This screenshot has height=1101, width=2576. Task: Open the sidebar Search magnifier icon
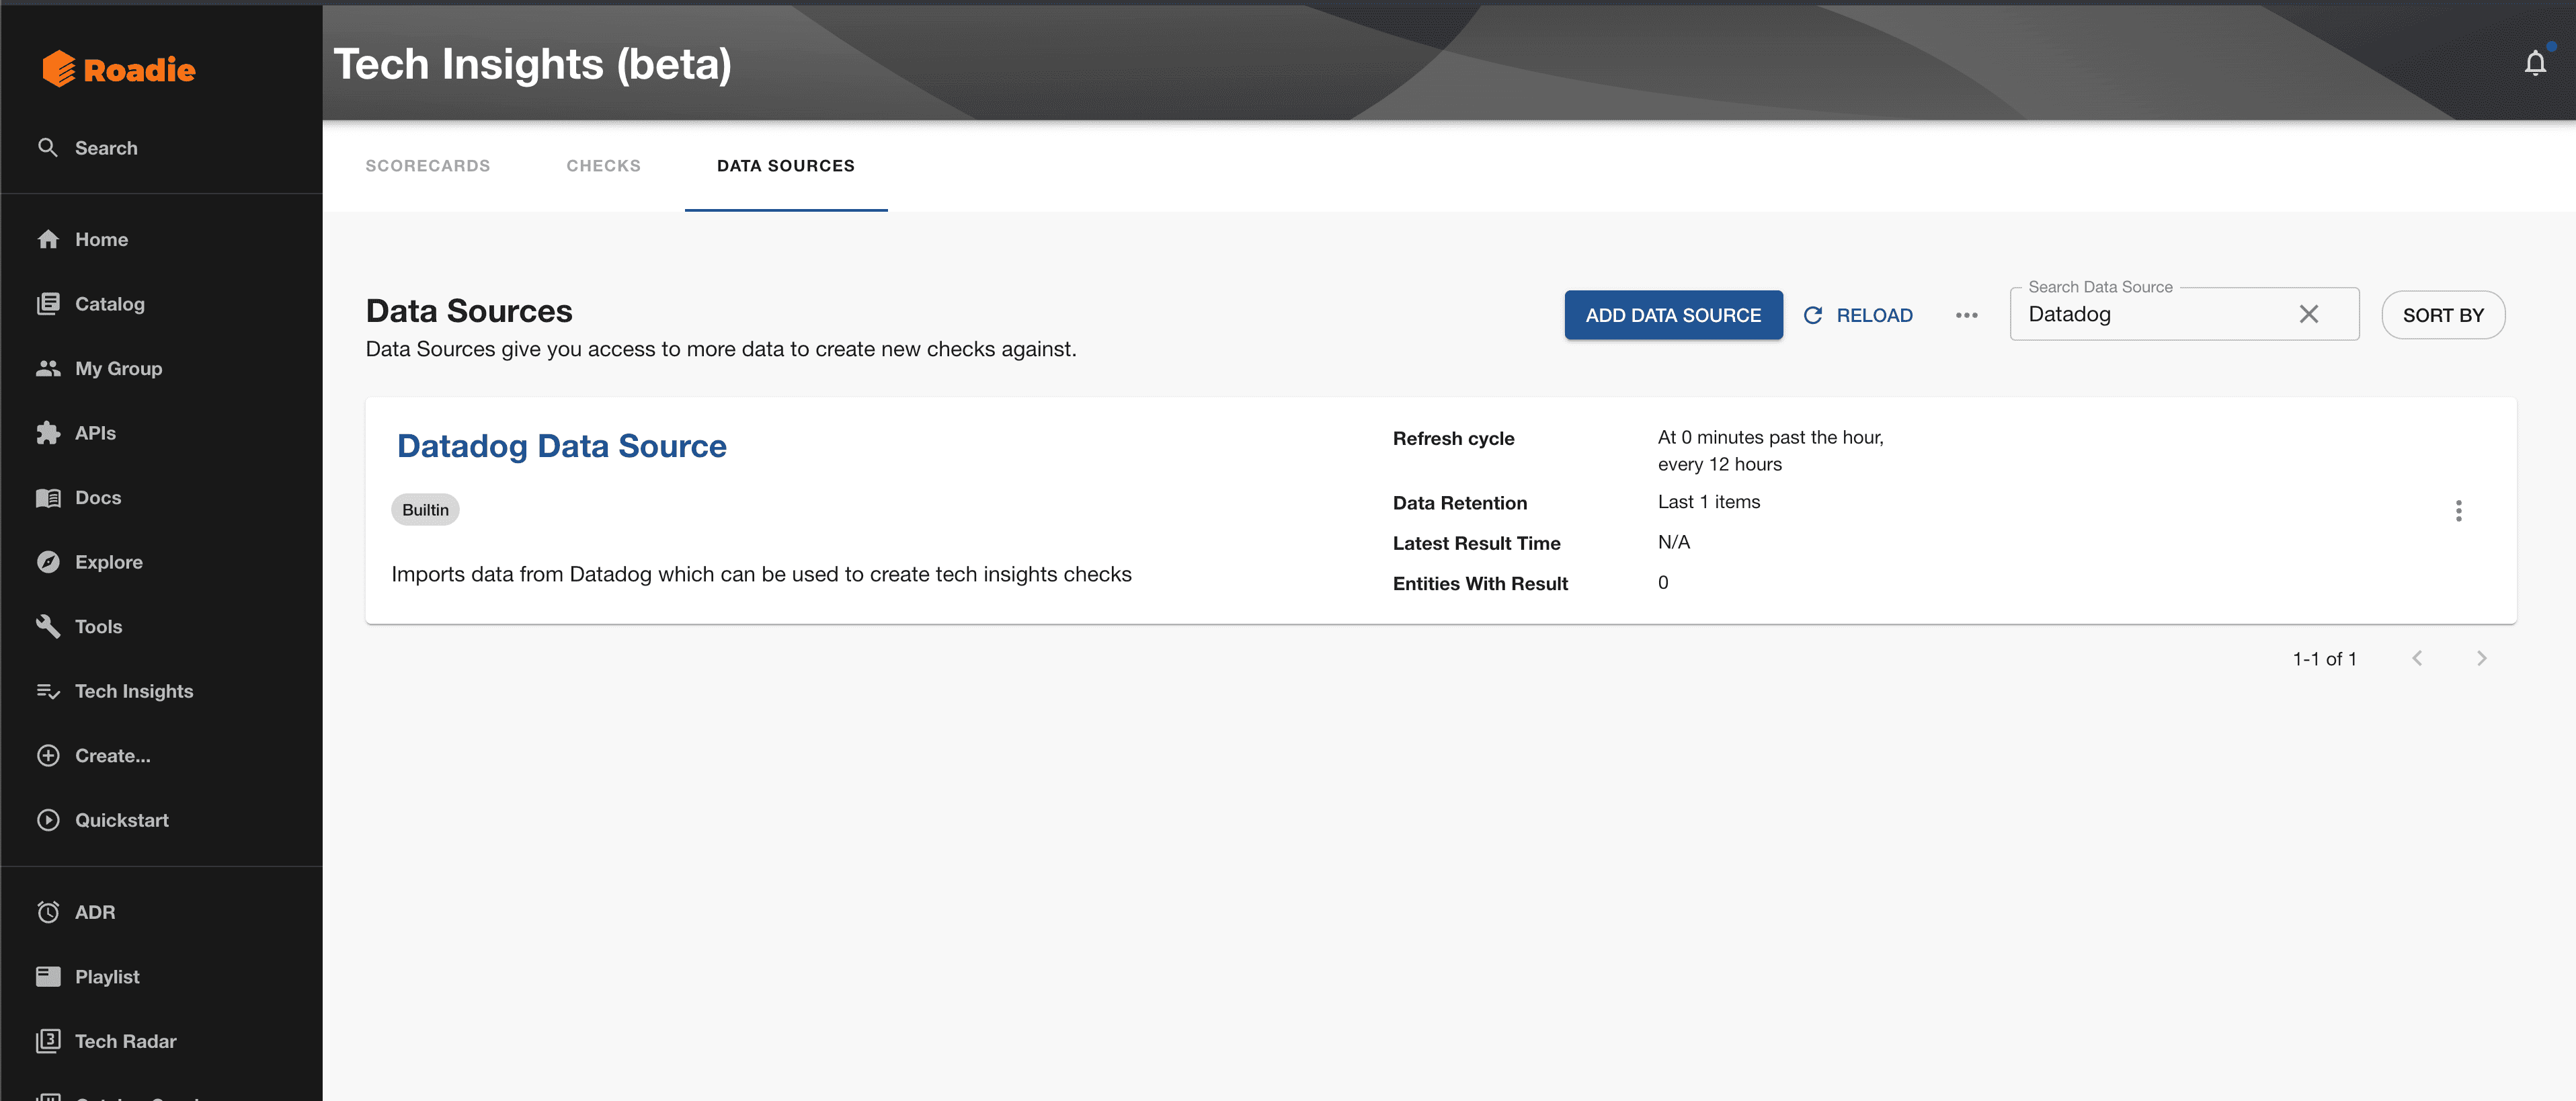click(x=47, y=147)
